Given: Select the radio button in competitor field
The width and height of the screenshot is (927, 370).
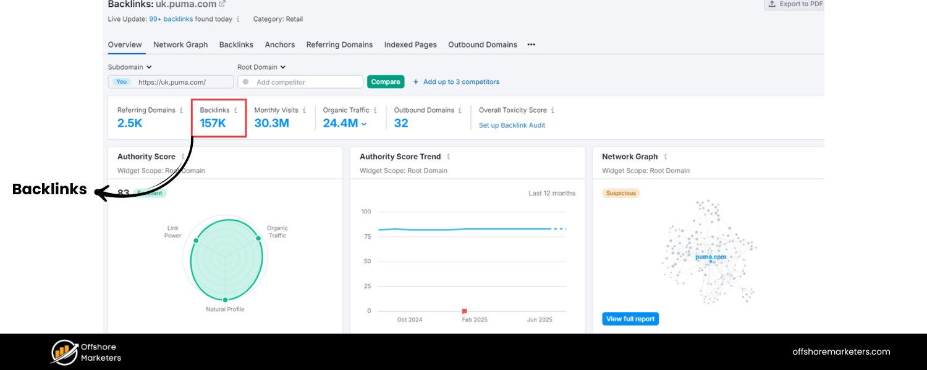Looking at the screenshot, I should (245, 81).
